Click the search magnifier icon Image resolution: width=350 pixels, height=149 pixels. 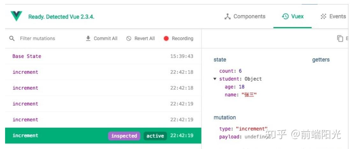click(12, 38)
